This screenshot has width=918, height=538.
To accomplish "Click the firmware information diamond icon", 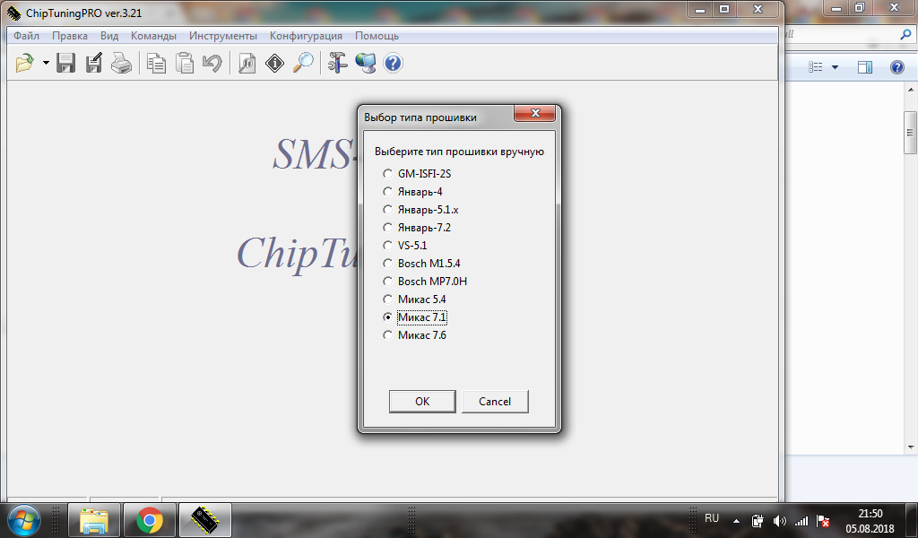I will pyautogui.click(x=274, y=64).
